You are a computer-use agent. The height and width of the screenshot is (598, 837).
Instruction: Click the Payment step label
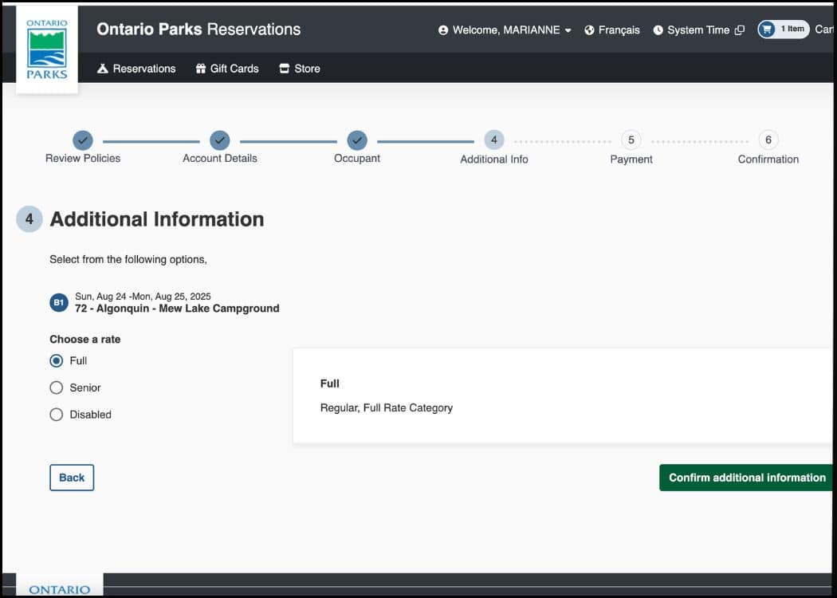(x=631, y=159)
